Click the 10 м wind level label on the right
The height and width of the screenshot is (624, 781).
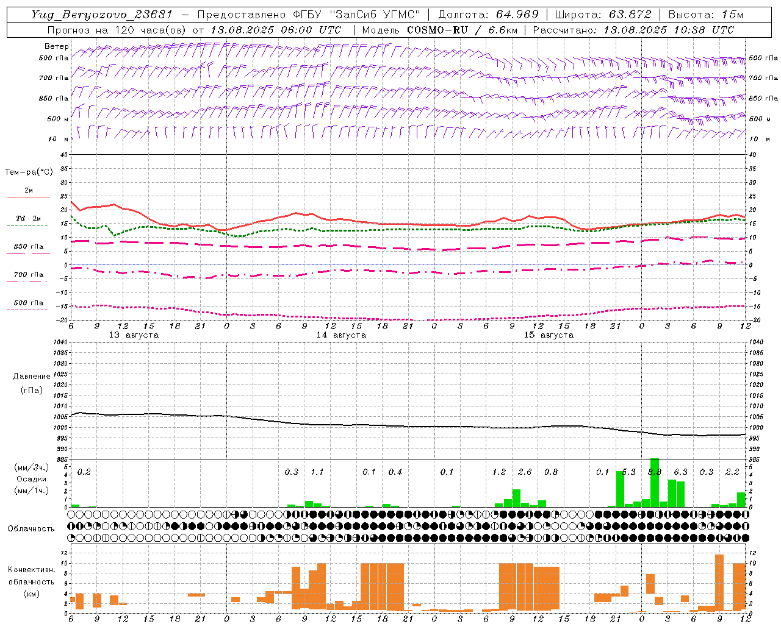[x=758, y=139]
